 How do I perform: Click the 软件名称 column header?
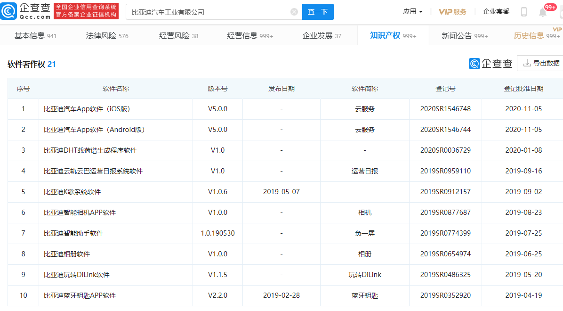pos(116,89)
